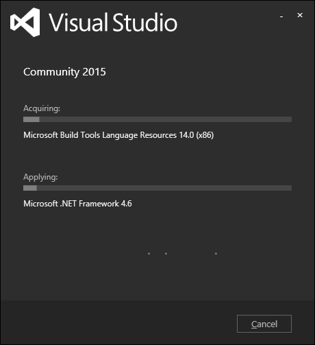Click the Acquiring progress bar
Screen dimensions: 315x345
tap(157, 119)
